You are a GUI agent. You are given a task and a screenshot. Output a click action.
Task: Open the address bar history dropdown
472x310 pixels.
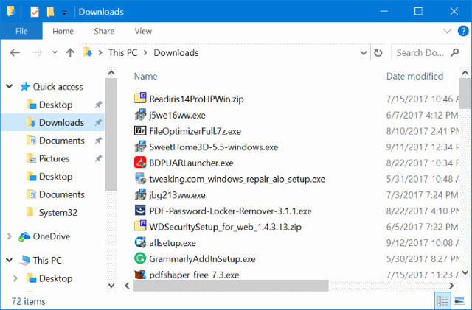pos(364,53)
